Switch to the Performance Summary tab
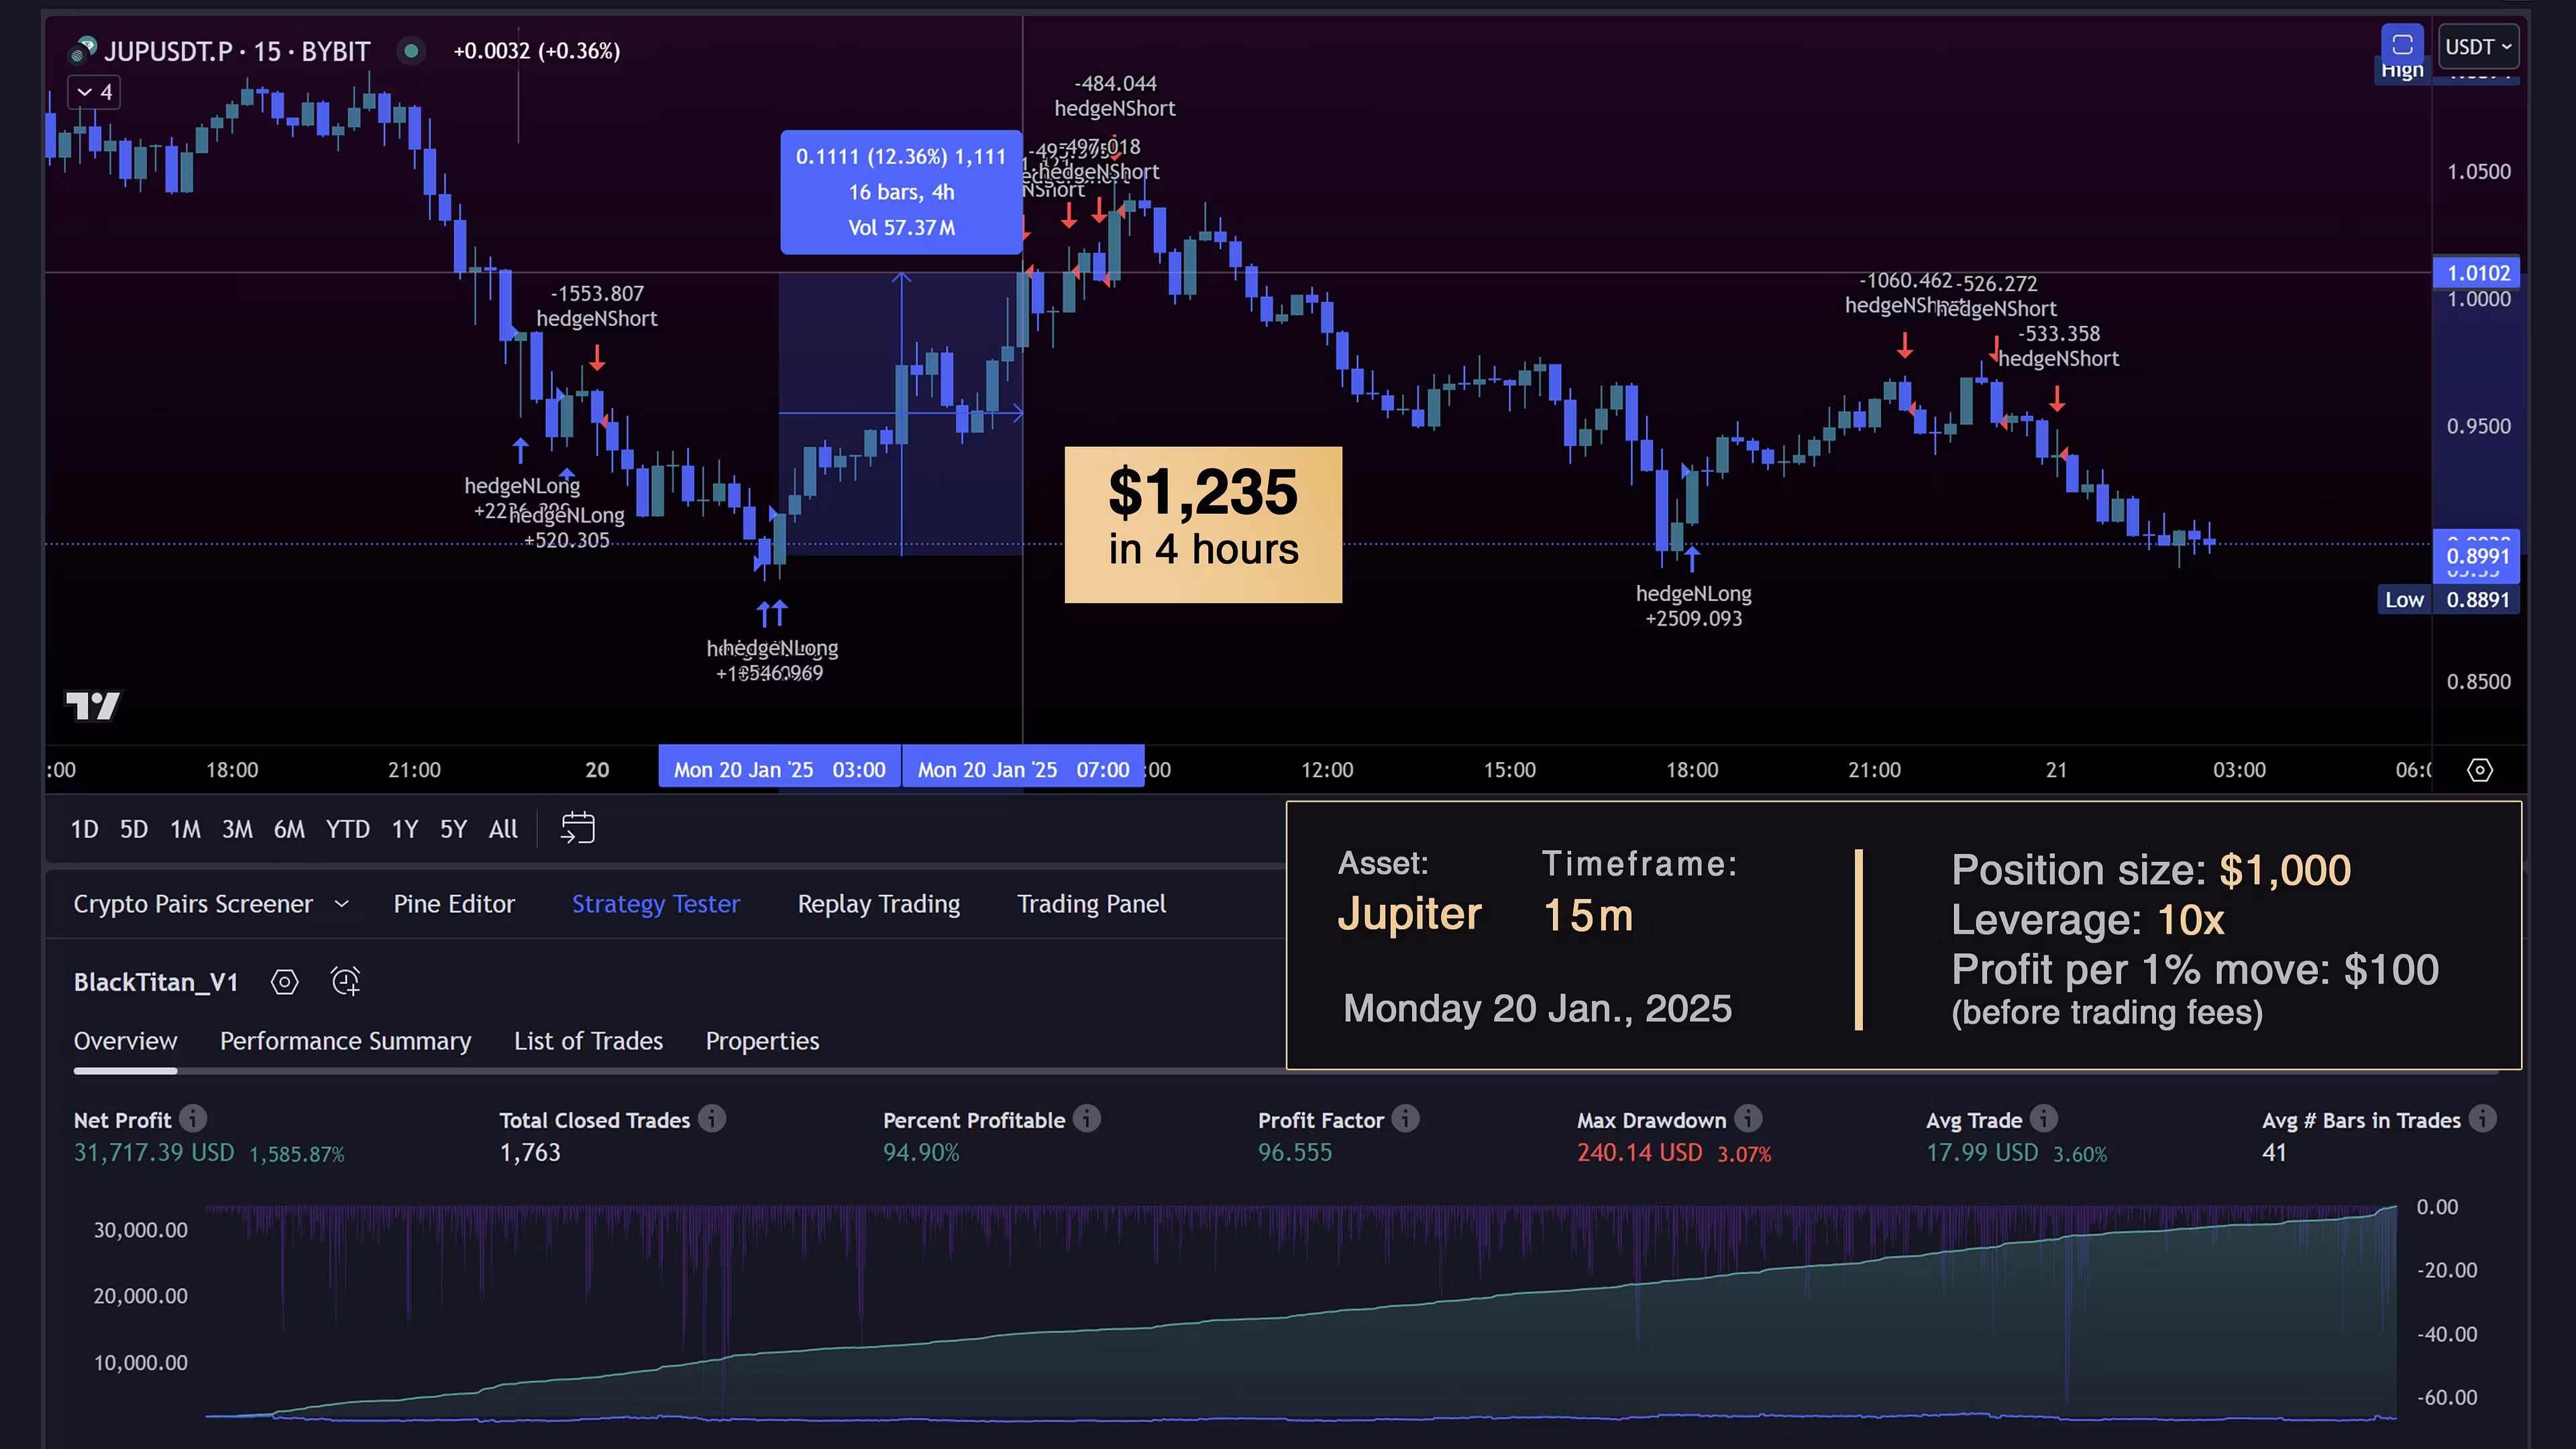 pos(345,1041)
